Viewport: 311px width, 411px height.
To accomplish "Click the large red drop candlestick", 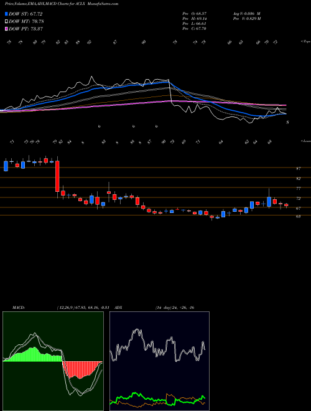I will click(57, 176).
